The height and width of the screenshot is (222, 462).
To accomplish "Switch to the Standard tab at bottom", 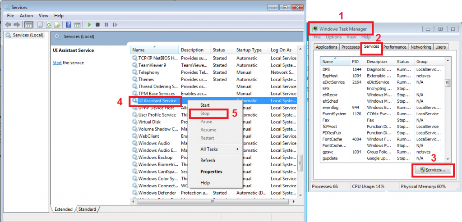I will coord(87,209).
